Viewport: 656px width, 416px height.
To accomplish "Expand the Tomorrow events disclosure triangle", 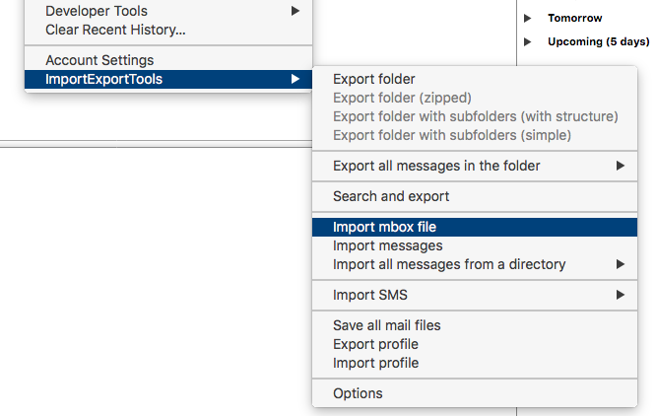I will coord(528,18).
